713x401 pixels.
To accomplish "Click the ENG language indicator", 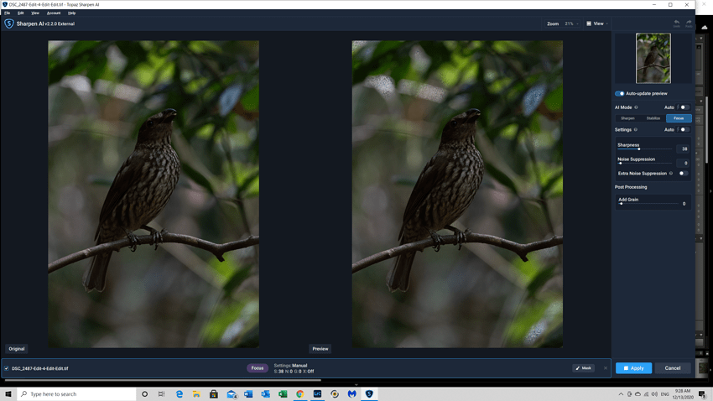I will [x=665, y=394].
